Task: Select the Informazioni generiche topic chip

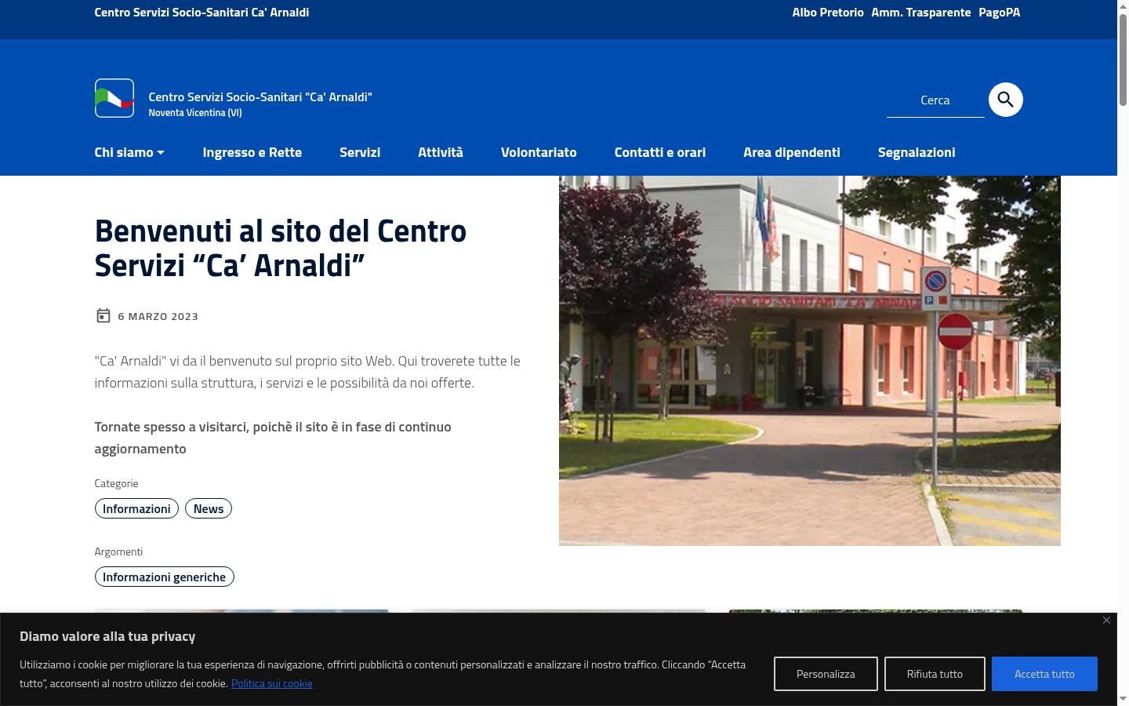Action: coord(164,577)
